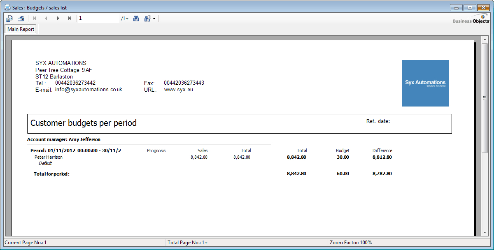Jump to the last page
Image resolution: width=494 pixels, height=250 pixels.
(x=70, y=19)
